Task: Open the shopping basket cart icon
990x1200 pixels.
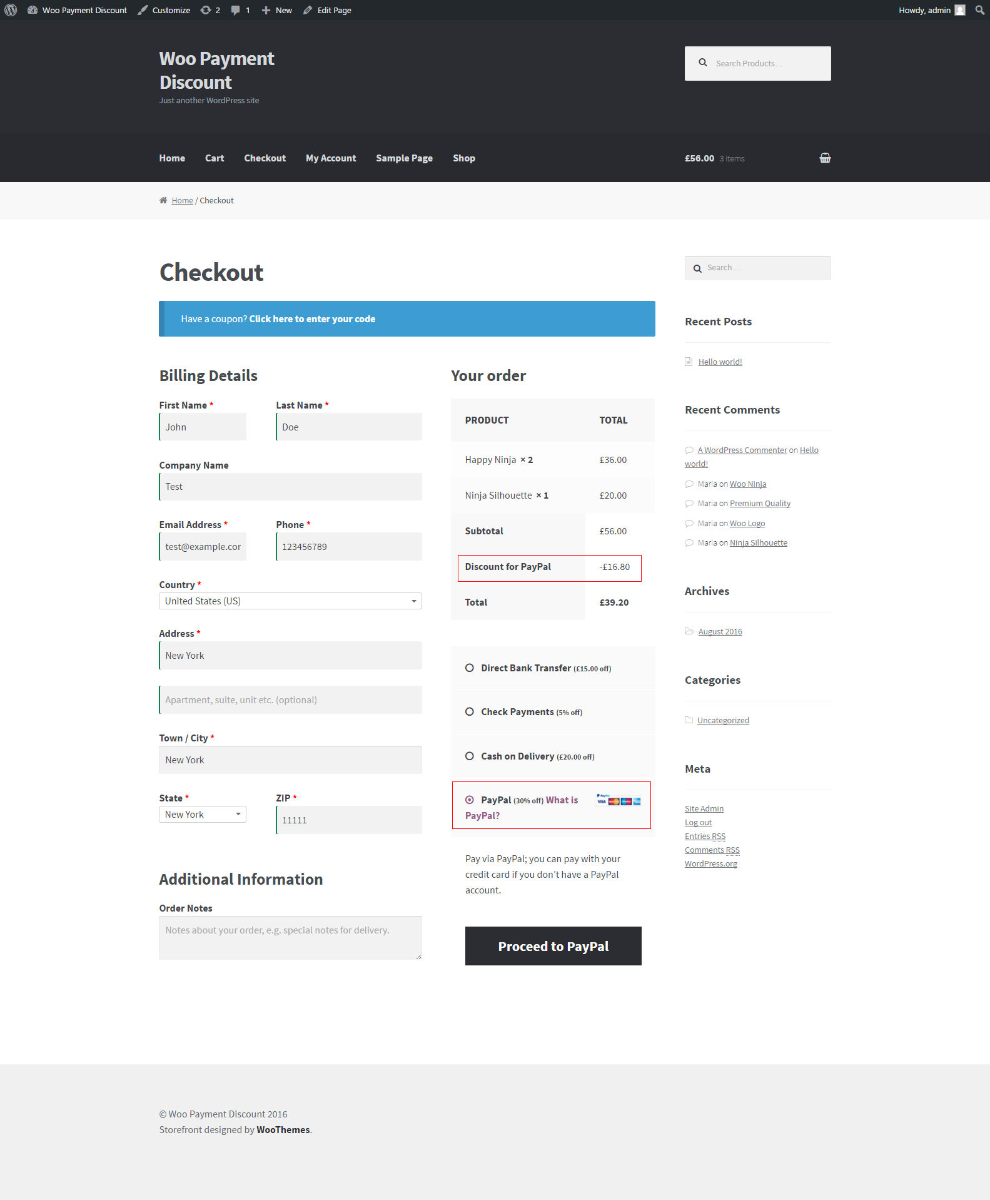Action: [x=825, y=158]
